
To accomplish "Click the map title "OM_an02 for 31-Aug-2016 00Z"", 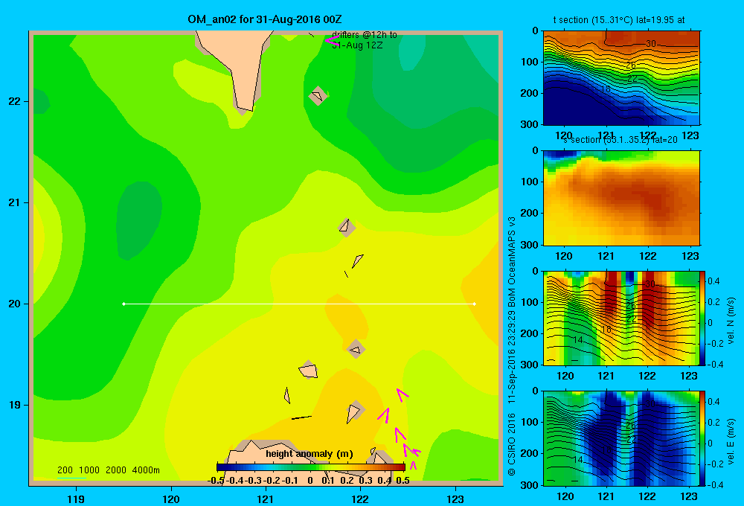I will 265,19.
